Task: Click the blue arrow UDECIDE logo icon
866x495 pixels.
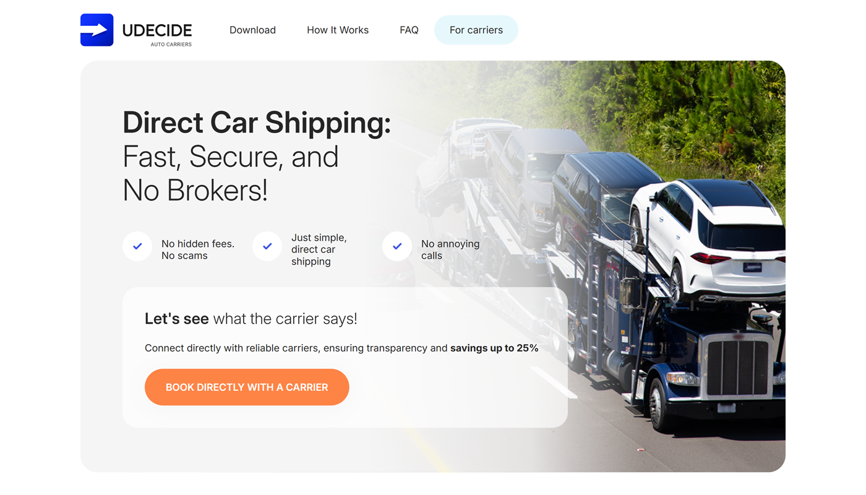Action: click(x=97, y=30)
